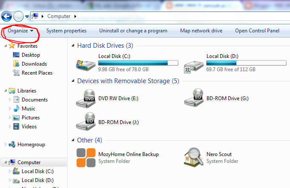Click Local Disk (D:) drive icon
Image resolution: width=290 pixels, height=188 pixels.
pyautogui.click(x=194, y=67)
